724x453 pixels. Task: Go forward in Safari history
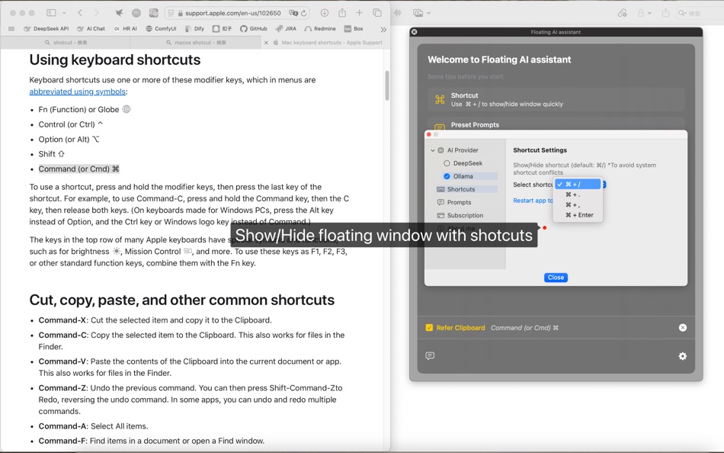click(97, 13)
